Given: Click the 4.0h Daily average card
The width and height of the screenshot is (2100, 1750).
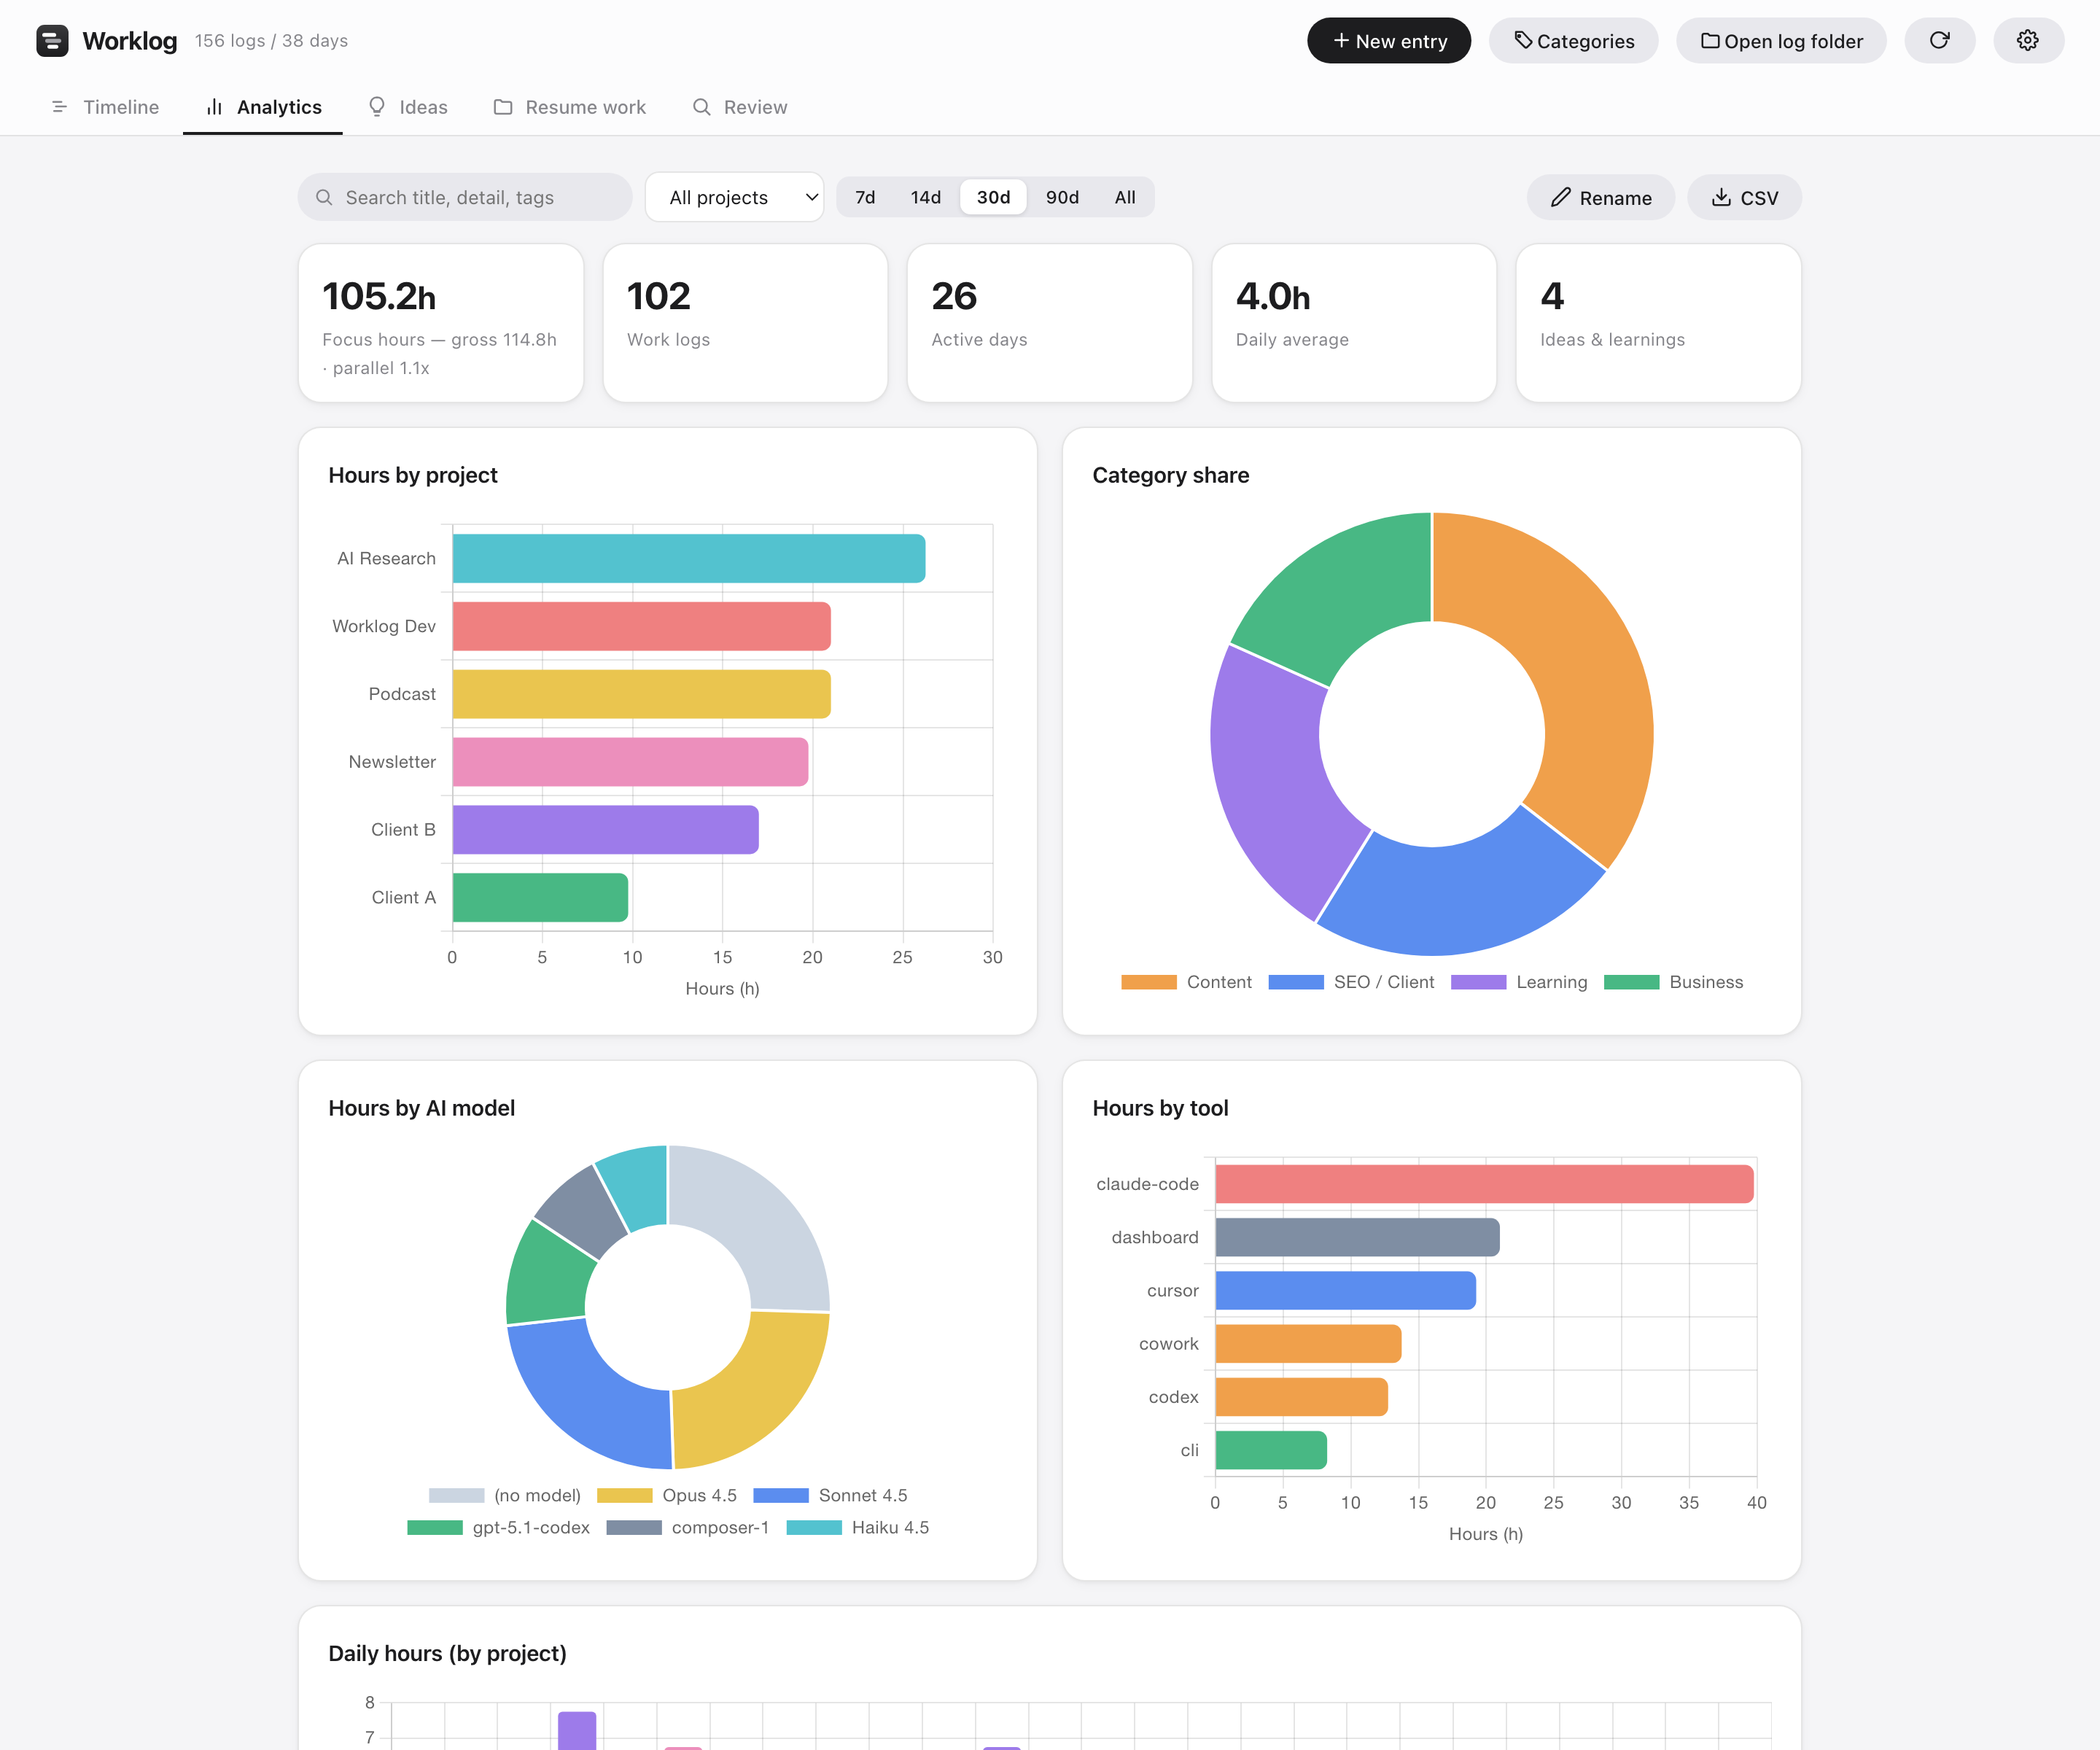Looking at the screenshot, I should 1354,323.
